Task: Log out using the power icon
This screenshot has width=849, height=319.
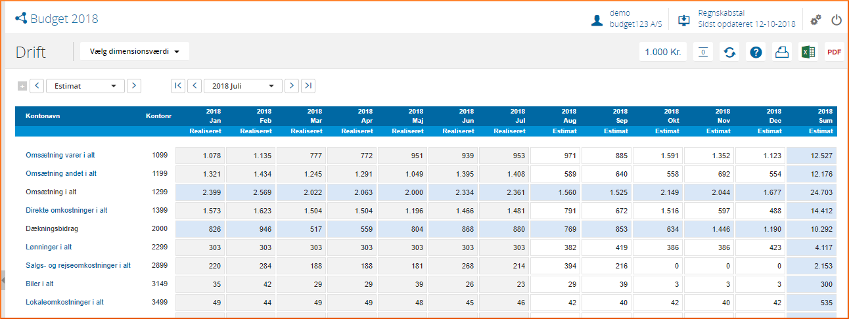Action: pos(836,20)
